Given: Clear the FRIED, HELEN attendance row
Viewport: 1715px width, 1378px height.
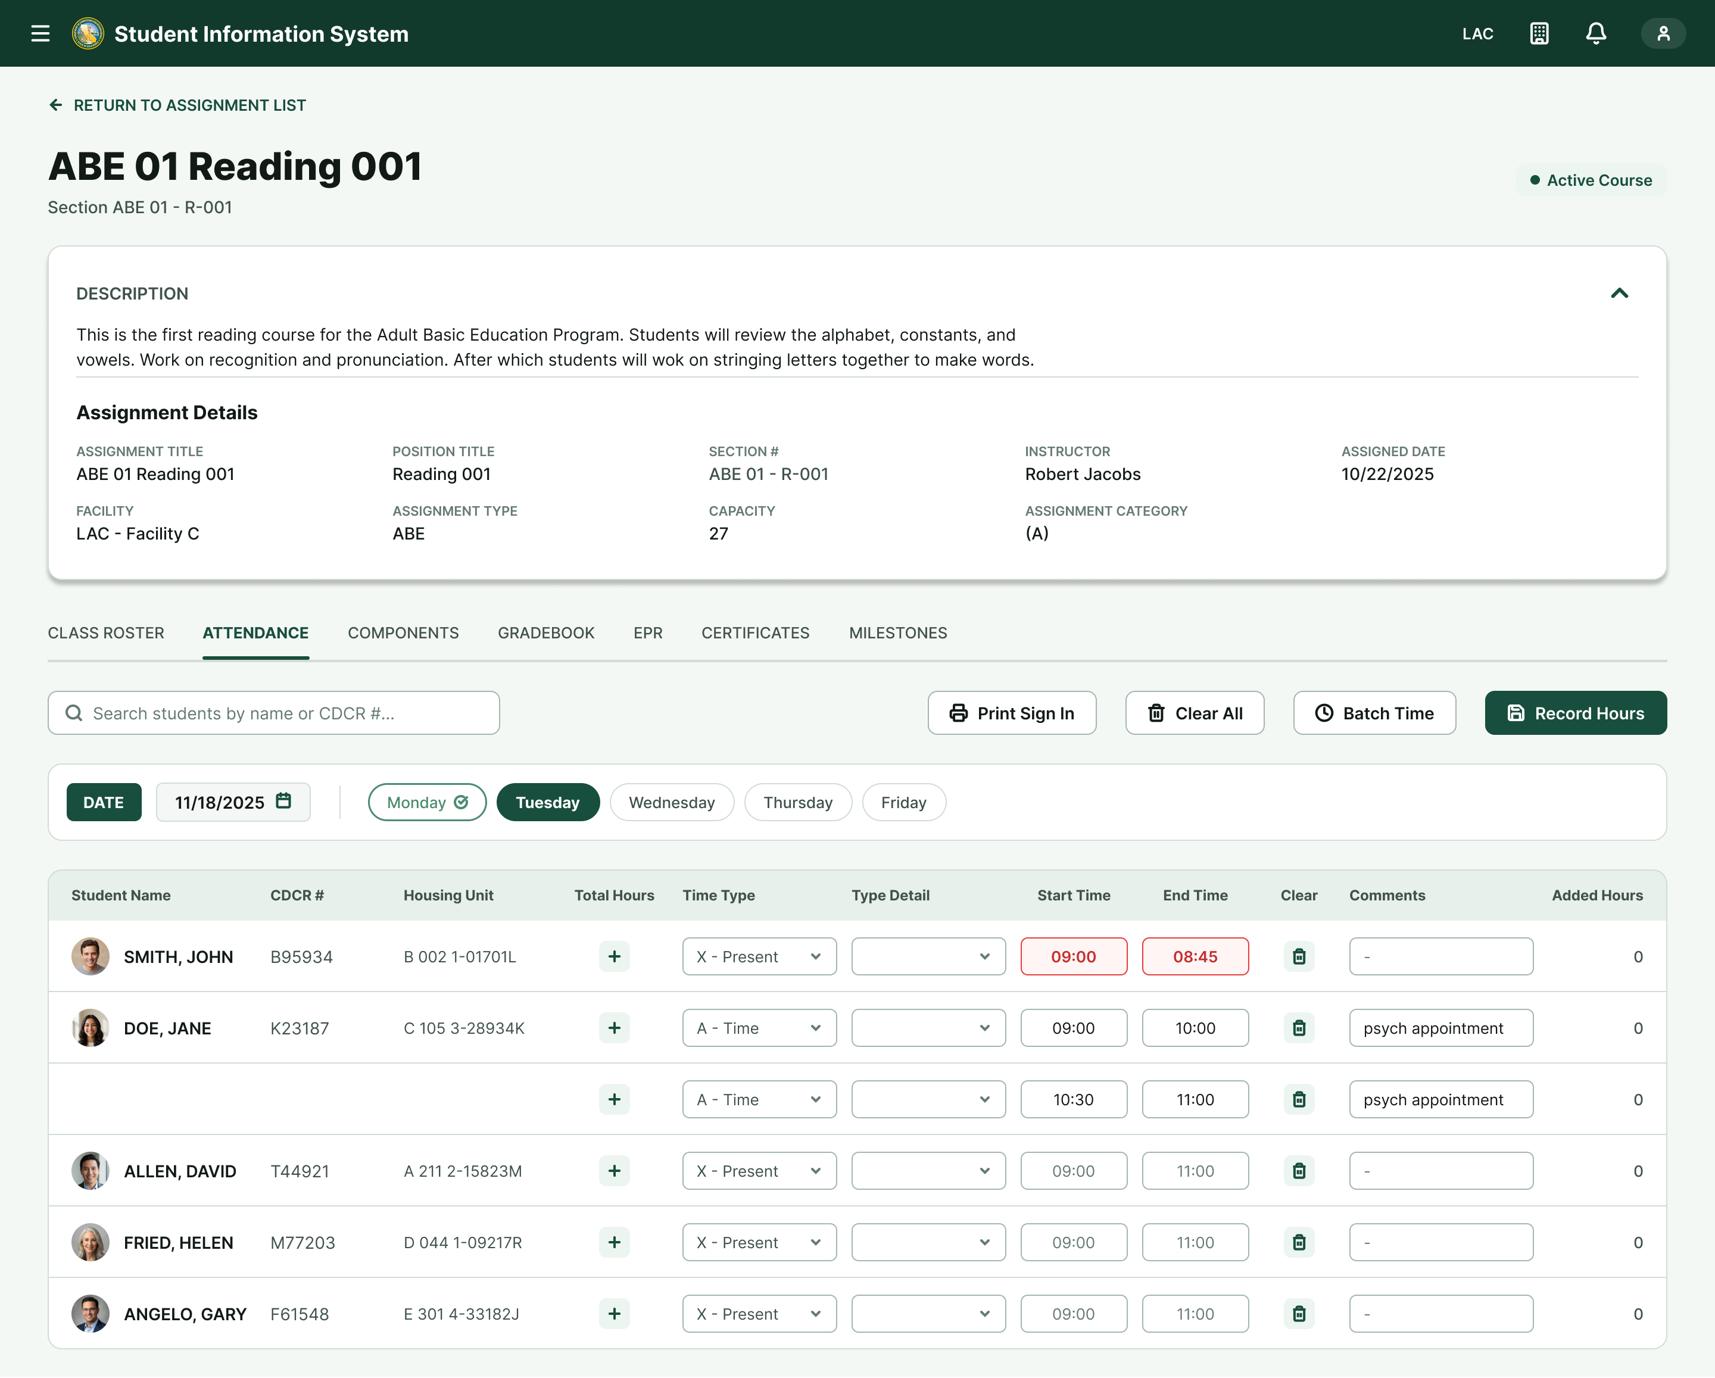Looking at the screenshot, I should coord(1299,1243).
